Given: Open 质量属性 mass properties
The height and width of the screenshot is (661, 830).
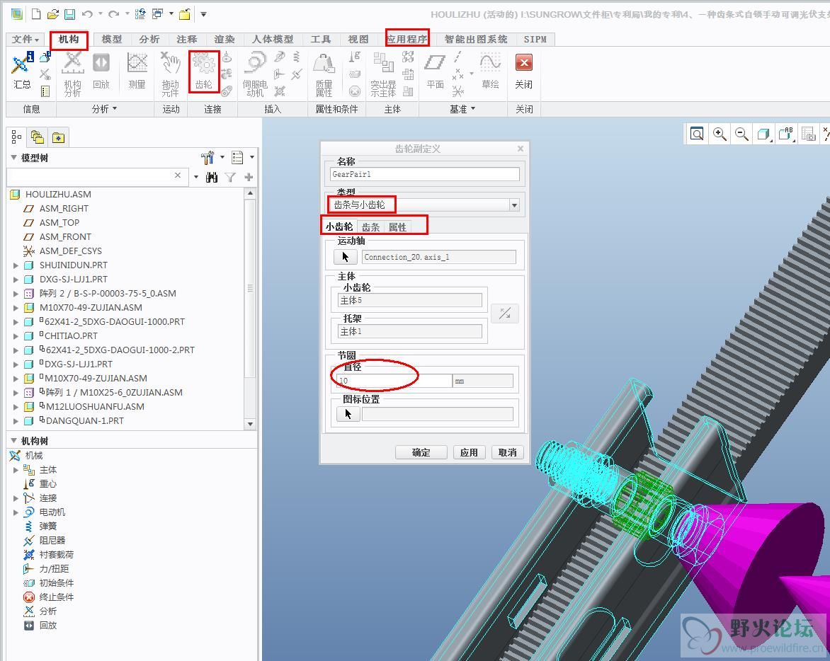Looking at the screenshot, I should [x=324, y=74].
